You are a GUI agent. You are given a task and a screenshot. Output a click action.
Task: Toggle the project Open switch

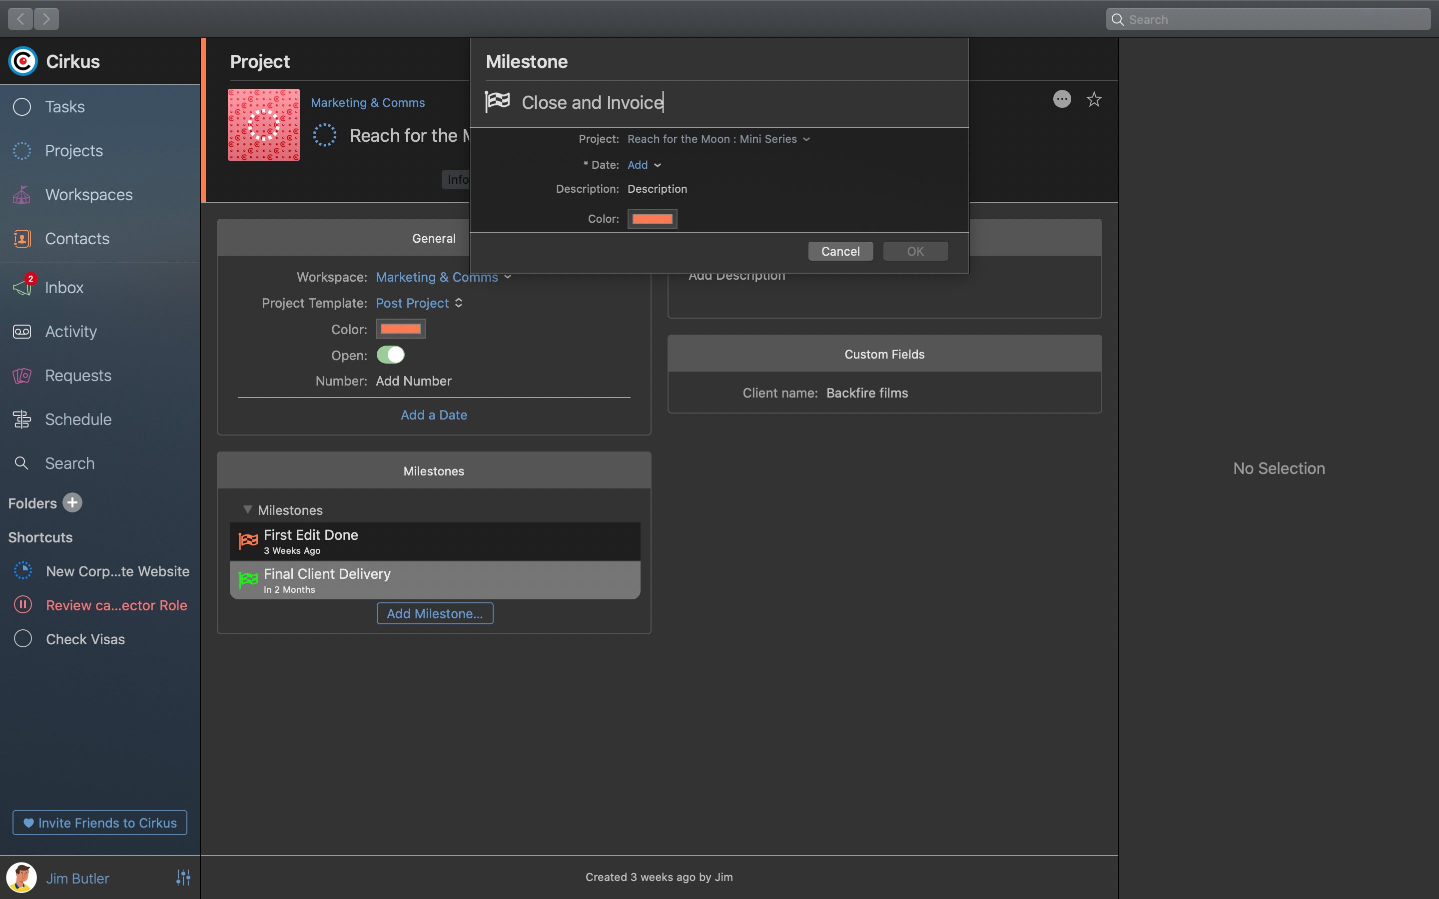click(391, 355)
